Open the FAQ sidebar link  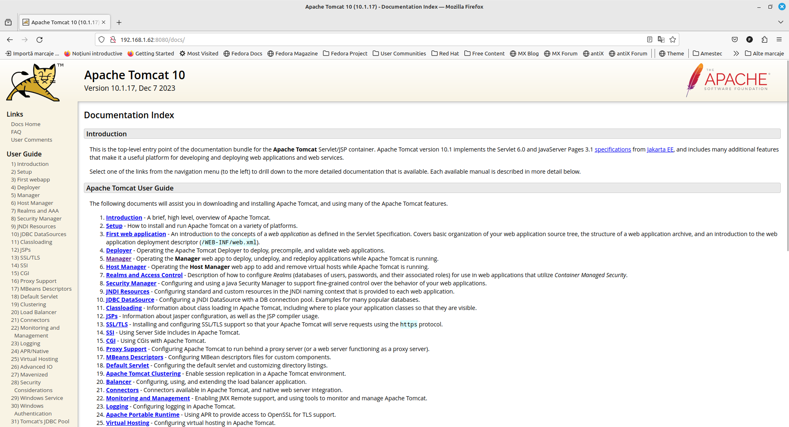16,132
